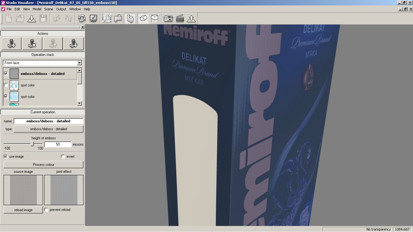The image size is (413, 232).
Task: Click the Actions panel header
Action: [43, 34]
